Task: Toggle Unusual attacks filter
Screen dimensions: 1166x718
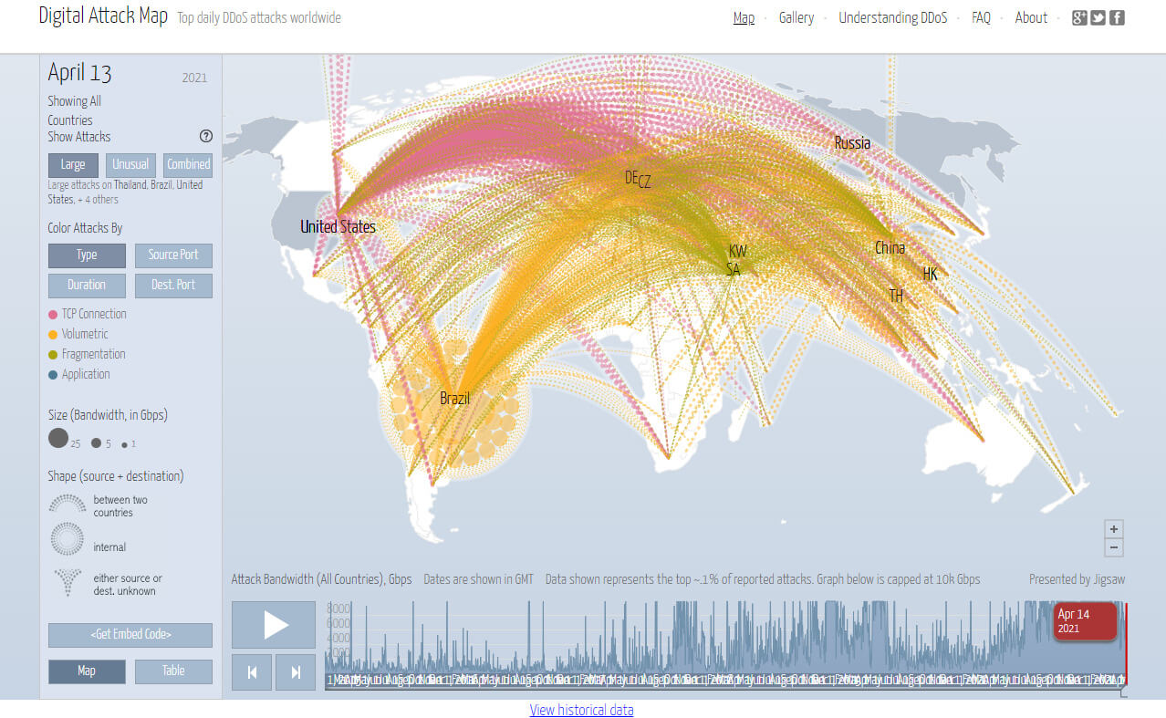Action: pos(130,165)
